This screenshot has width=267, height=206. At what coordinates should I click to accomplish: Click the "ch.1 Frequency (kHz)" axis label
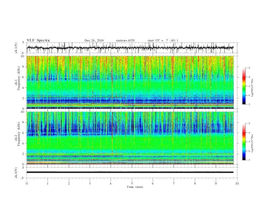18,78
